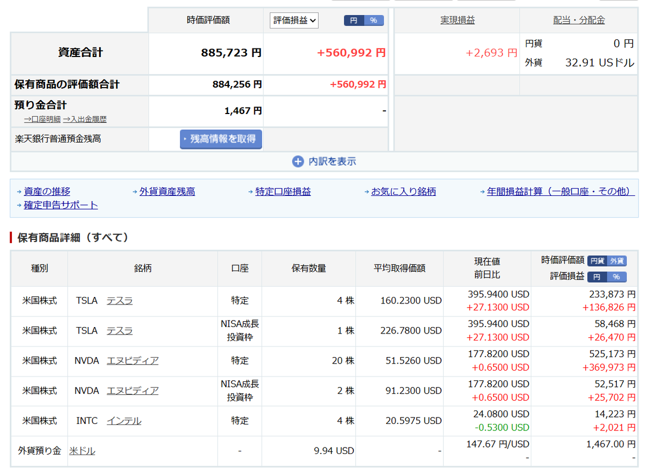The height and width of the screenshot is (468, 646).
Task: Open the 入出金履歴 link
Action: pyautogui.click(x=85, y=119)
